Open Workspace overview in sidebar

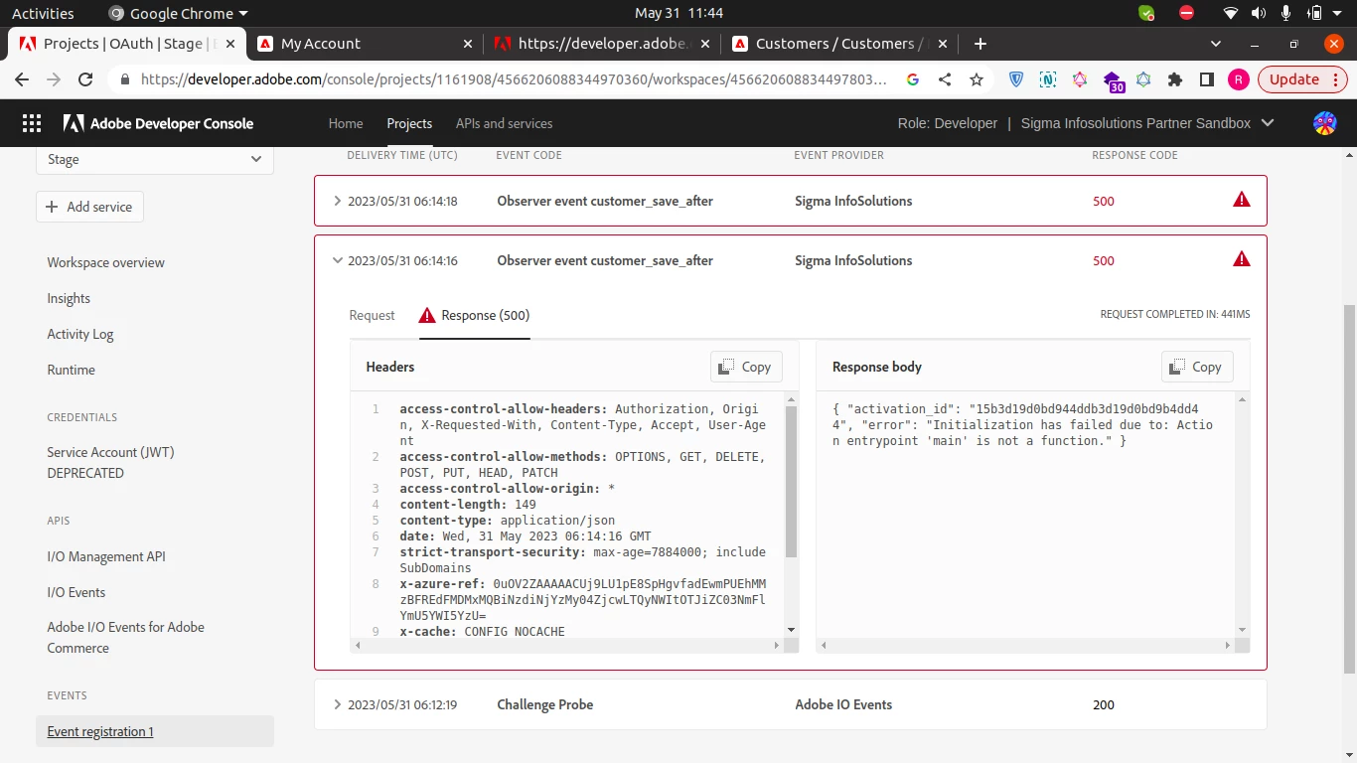105,262
